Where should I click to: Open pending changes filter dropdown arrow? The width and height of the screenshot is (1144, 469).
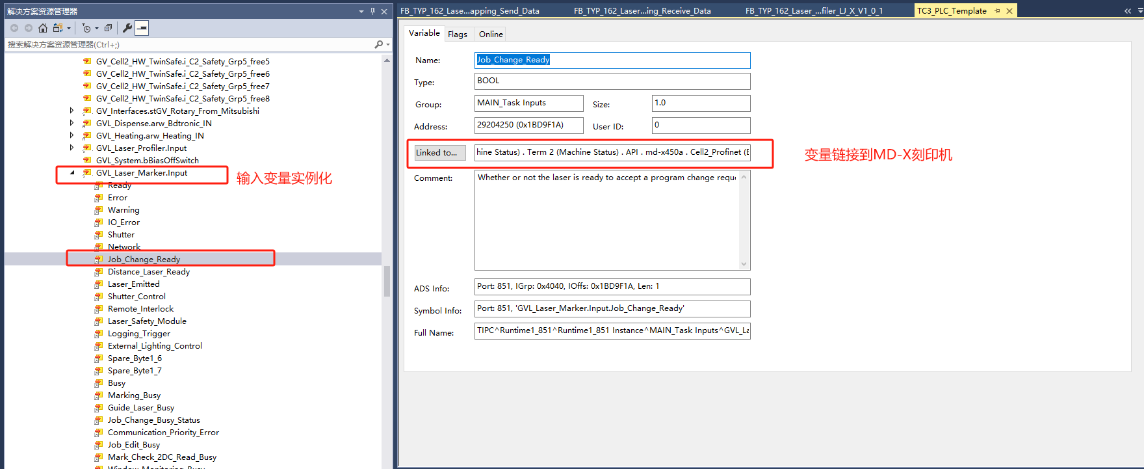(x=97, y=28)
